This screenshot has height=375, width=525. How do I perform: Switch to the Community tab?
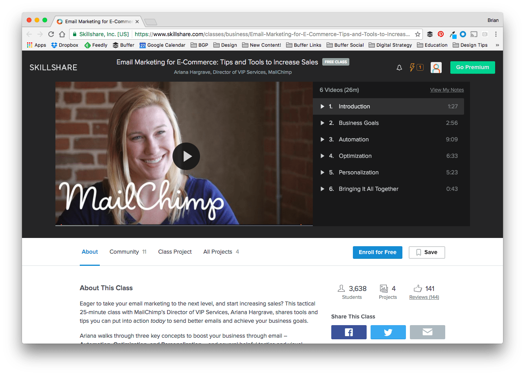pyautogui.click(x=124, y=252)
